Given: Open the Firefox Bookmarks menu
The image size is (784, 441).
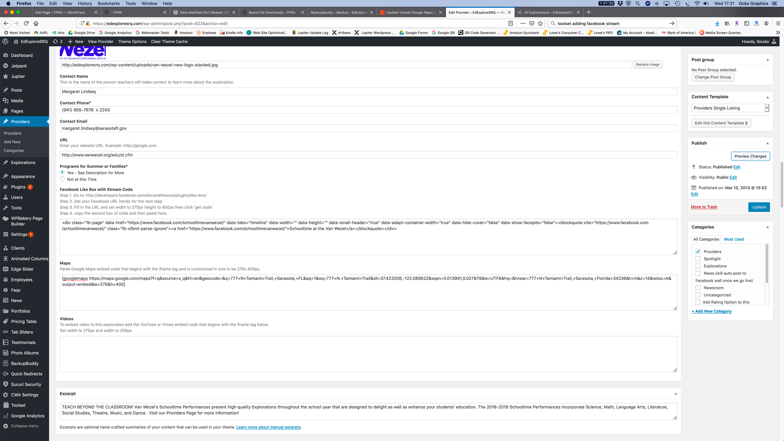Looking at the screenshot, I should 109,4.
